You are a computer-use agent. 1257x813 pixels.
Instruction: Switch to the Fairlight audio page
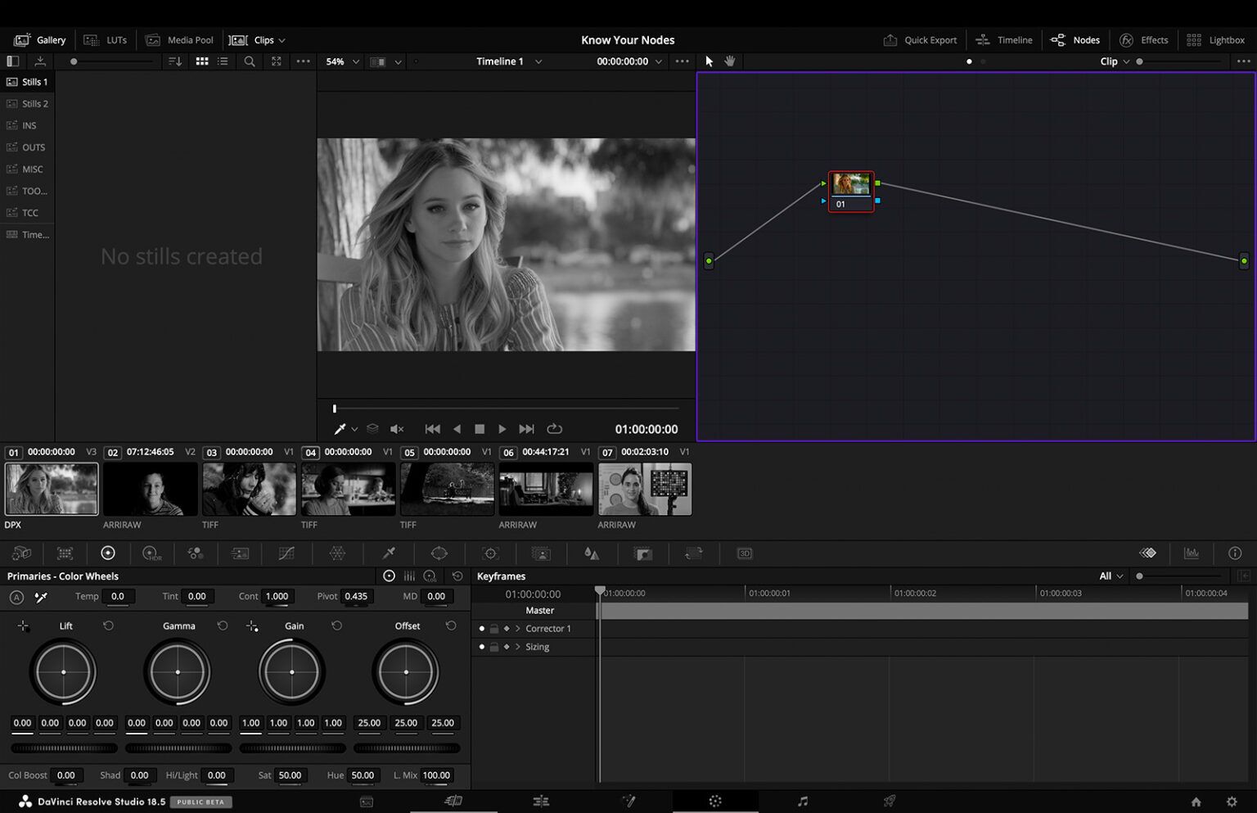803,801
